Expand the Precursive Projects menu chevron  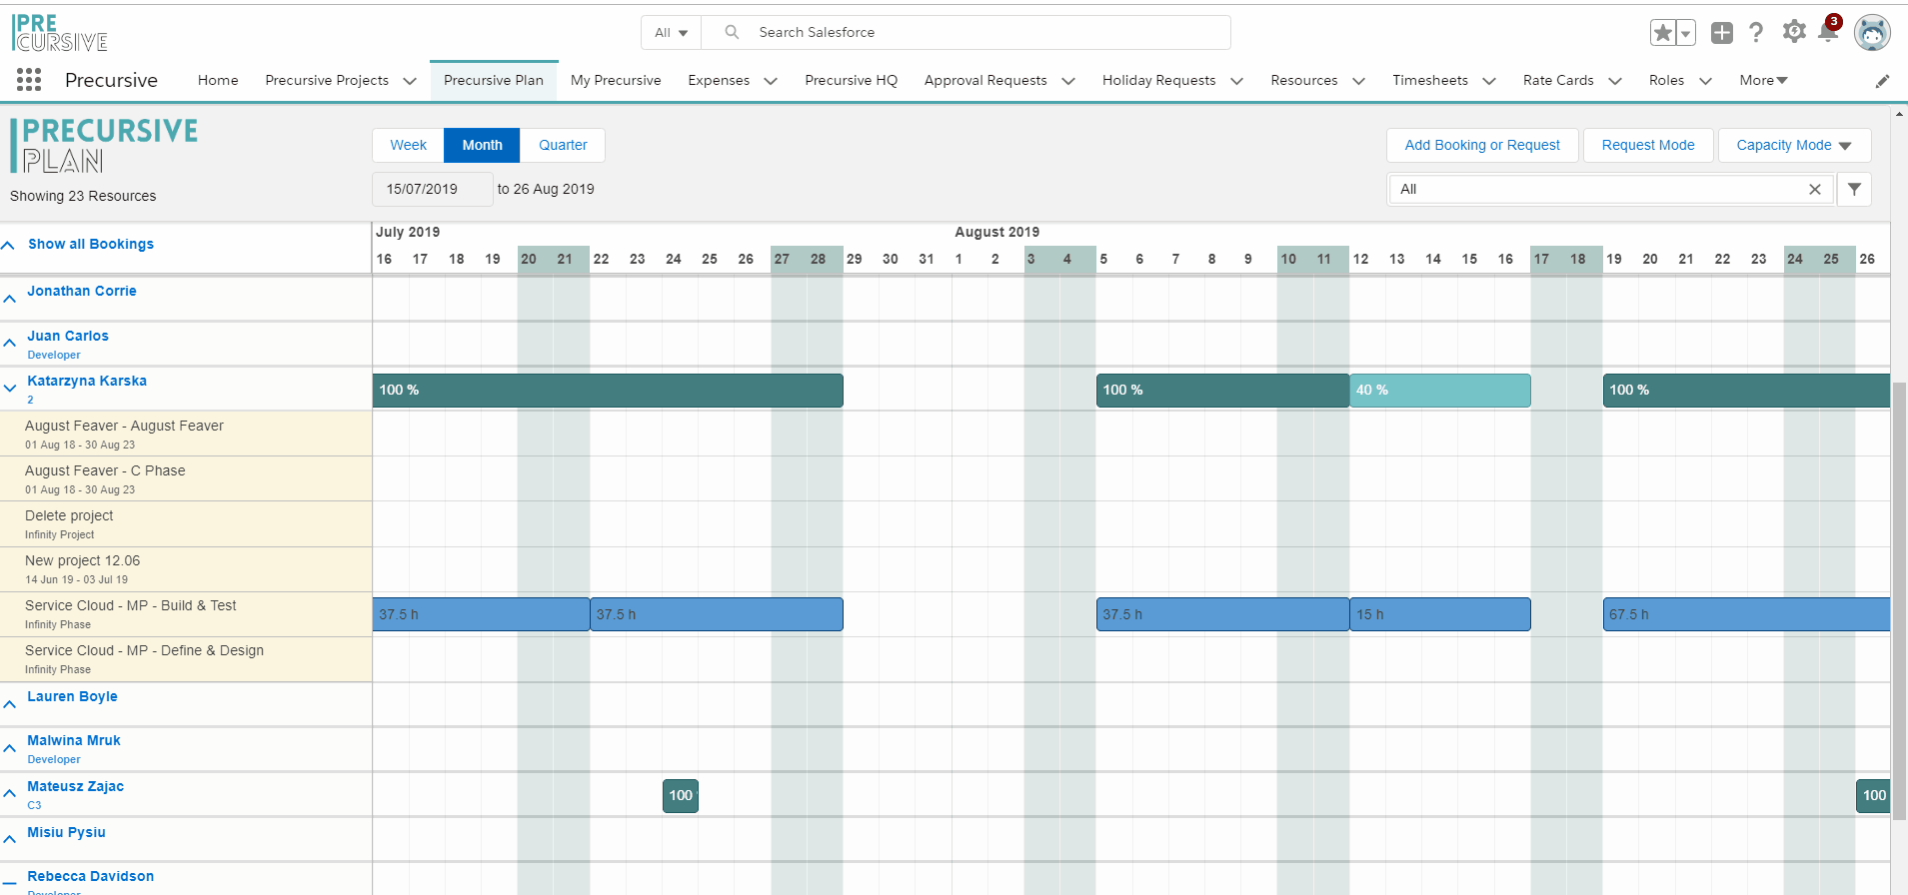click(x=410, y=81)
